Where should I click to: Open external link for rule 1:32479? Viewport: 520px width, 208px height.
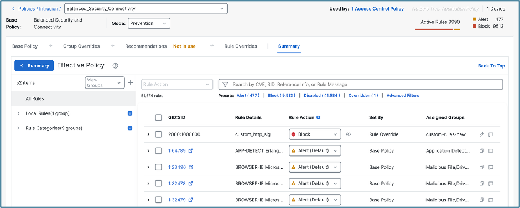[x=191, y=200]
